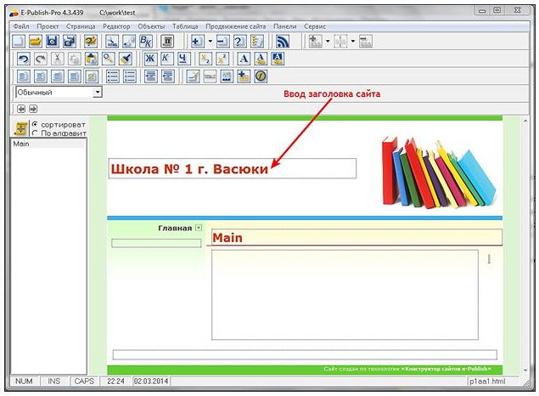Click the 'Главная' menu link
The image size is (539, 396).
click(175, 228)
